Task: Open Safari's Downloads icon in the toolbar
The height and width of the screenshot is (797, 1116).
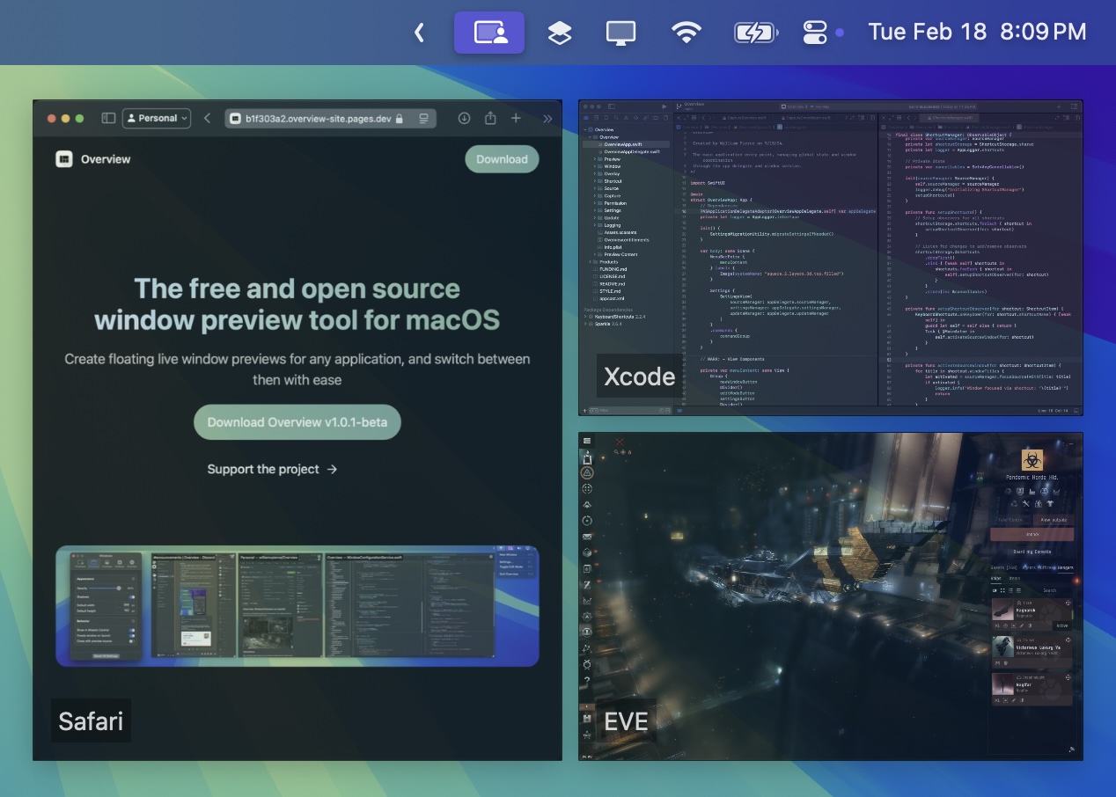Action: pyautogui.click(x=465, y=118)
